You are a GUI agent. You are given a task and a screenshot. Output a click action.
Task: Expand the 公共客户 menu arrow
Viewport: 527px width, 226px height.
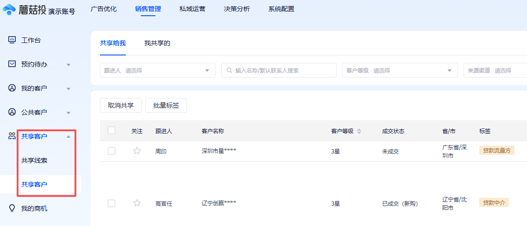point(68,113)
